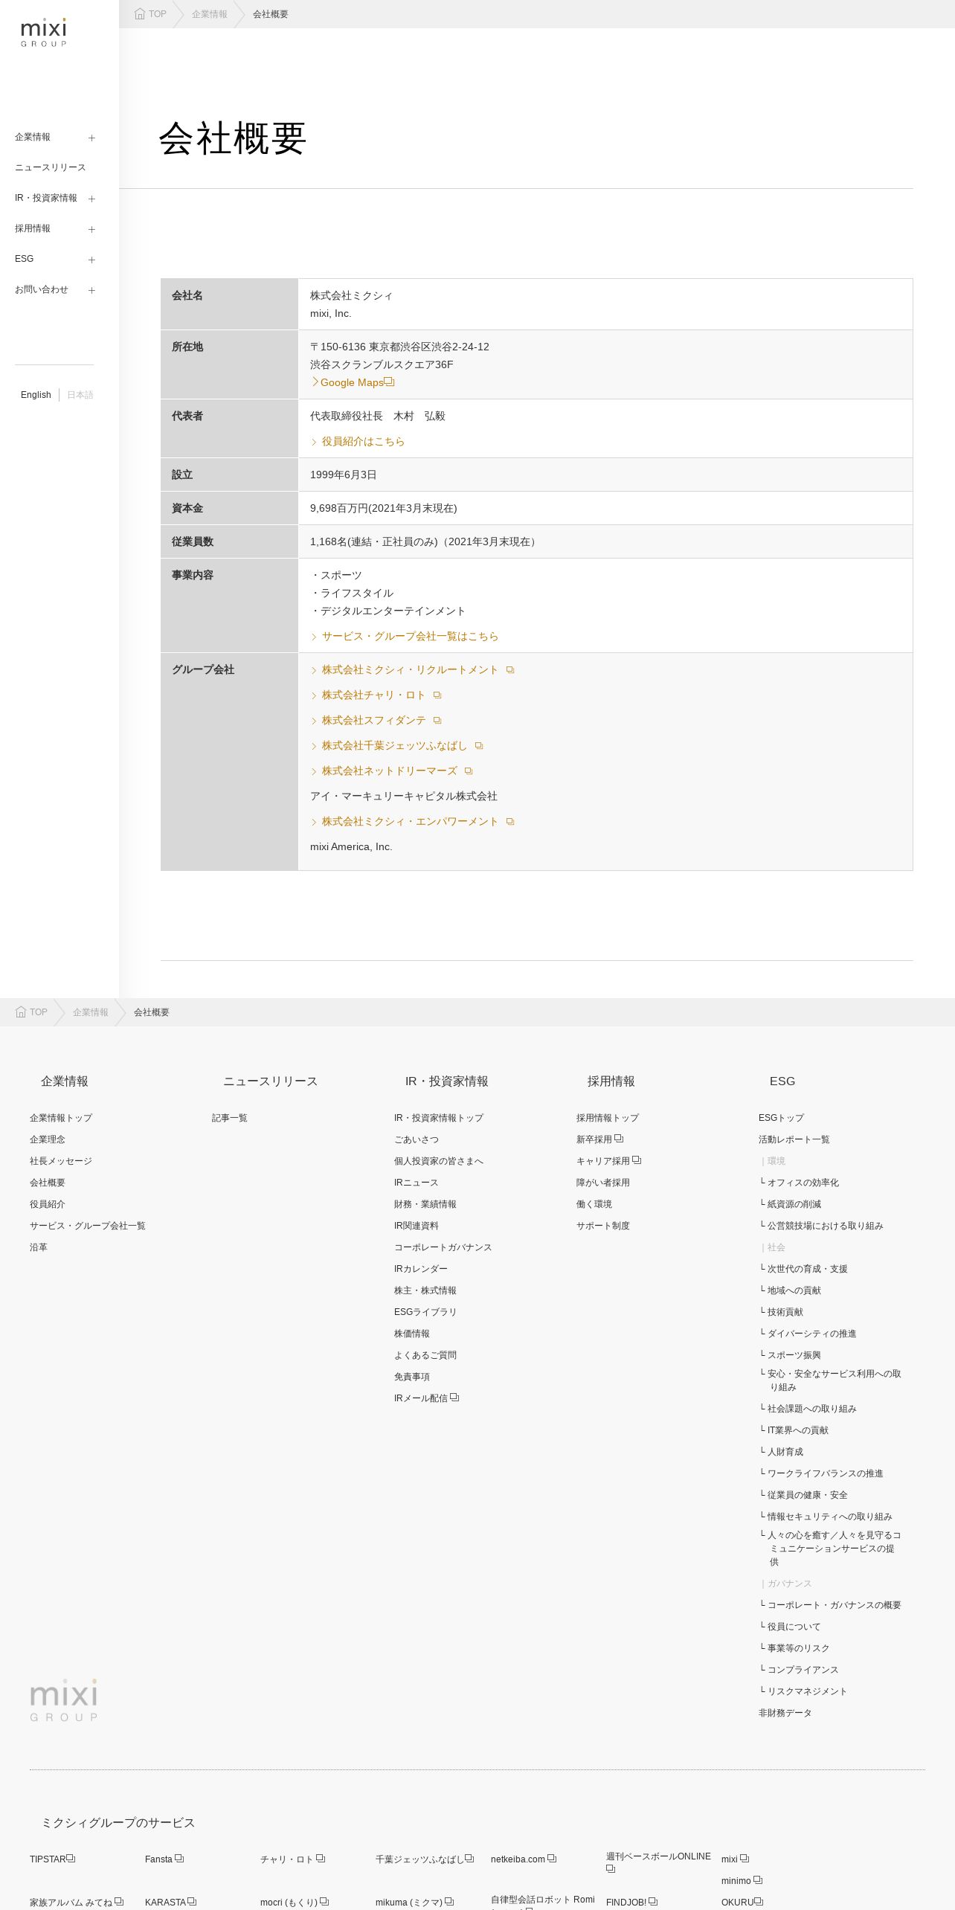This screenshot has height=1910, width=955.
Task: Click external icon beside minimo
Action: click(758, 1880)
